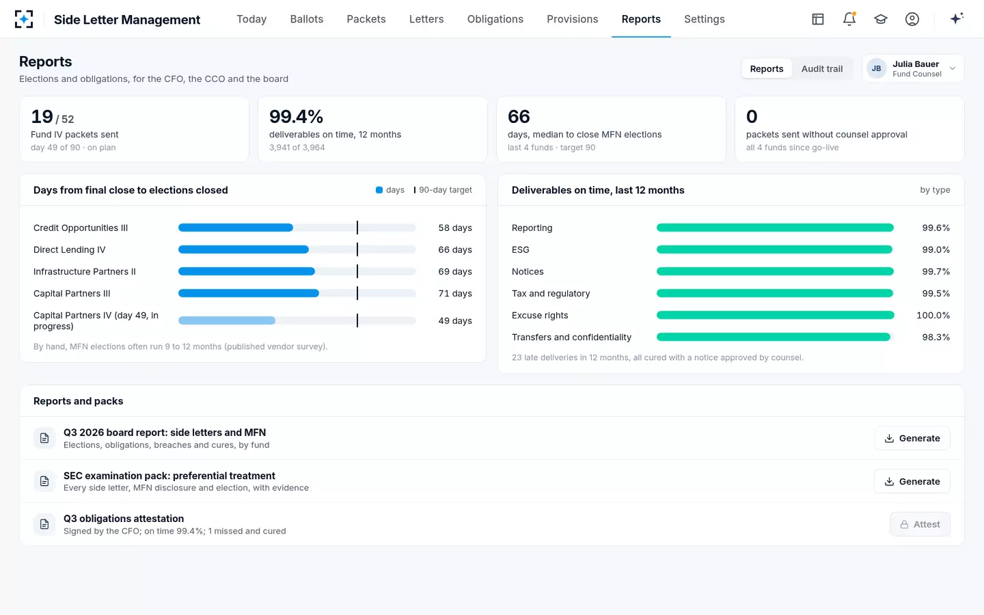Click the document icon beside Q3 2026 board report
This screenshot has height=615, width=984.
click(x=44, y=438)
